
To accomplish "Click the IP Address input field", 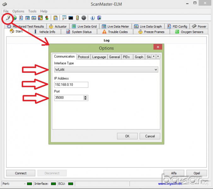I will 71,85.
